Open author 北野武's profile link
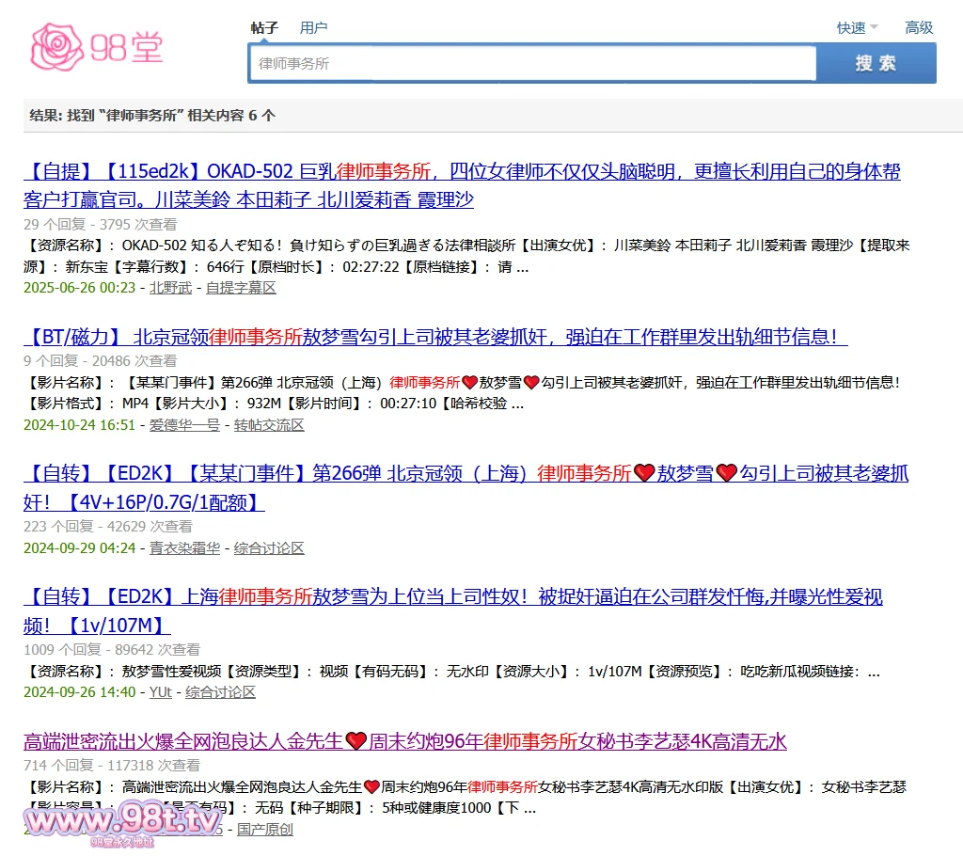Image resolution: width=963 pixels, height=856 pixels. click(170, 288)
